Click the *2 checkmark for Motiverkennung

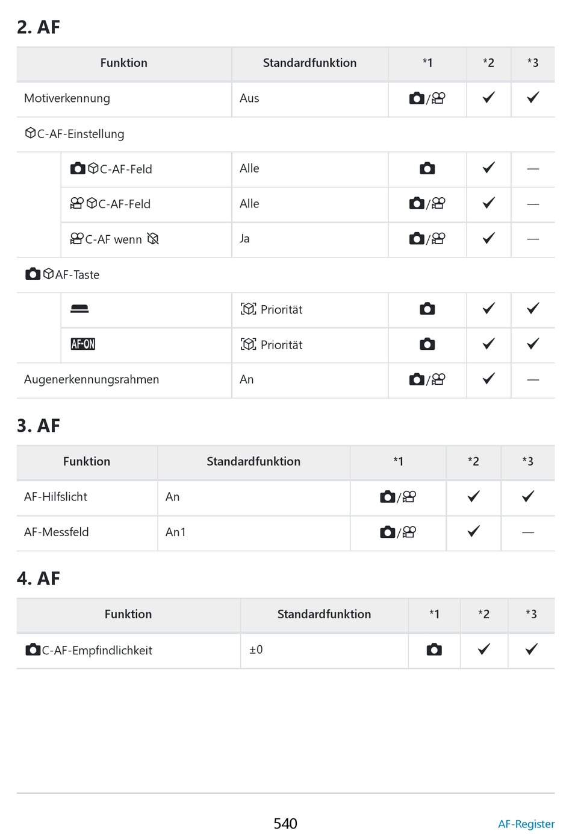click(489, 97)
